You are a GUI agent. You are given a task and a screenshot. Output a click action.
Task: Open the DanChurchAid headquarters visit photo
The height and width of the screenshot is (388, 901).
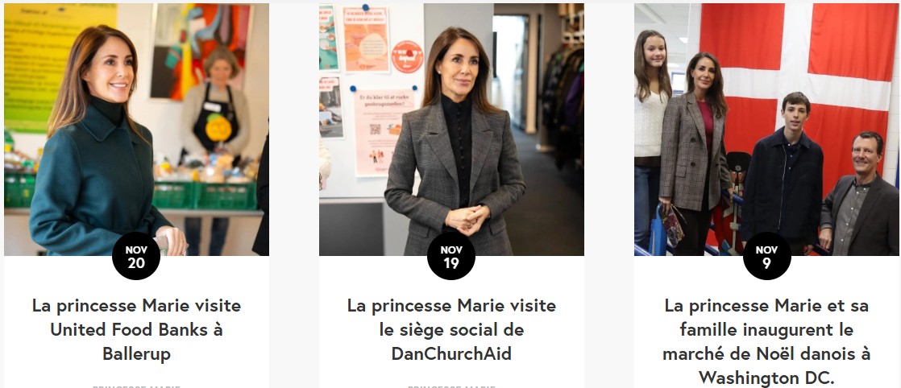(x=451, y=129)
